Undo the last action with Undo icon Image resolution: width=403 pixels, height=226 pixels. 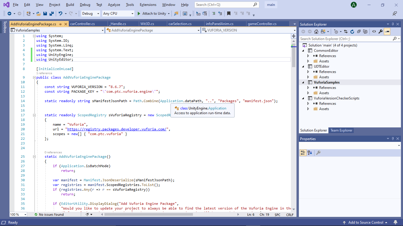click(60, 14)
